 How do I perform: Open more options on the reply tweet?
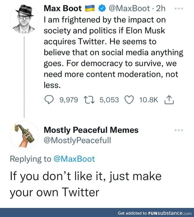[x=179, y=130]
